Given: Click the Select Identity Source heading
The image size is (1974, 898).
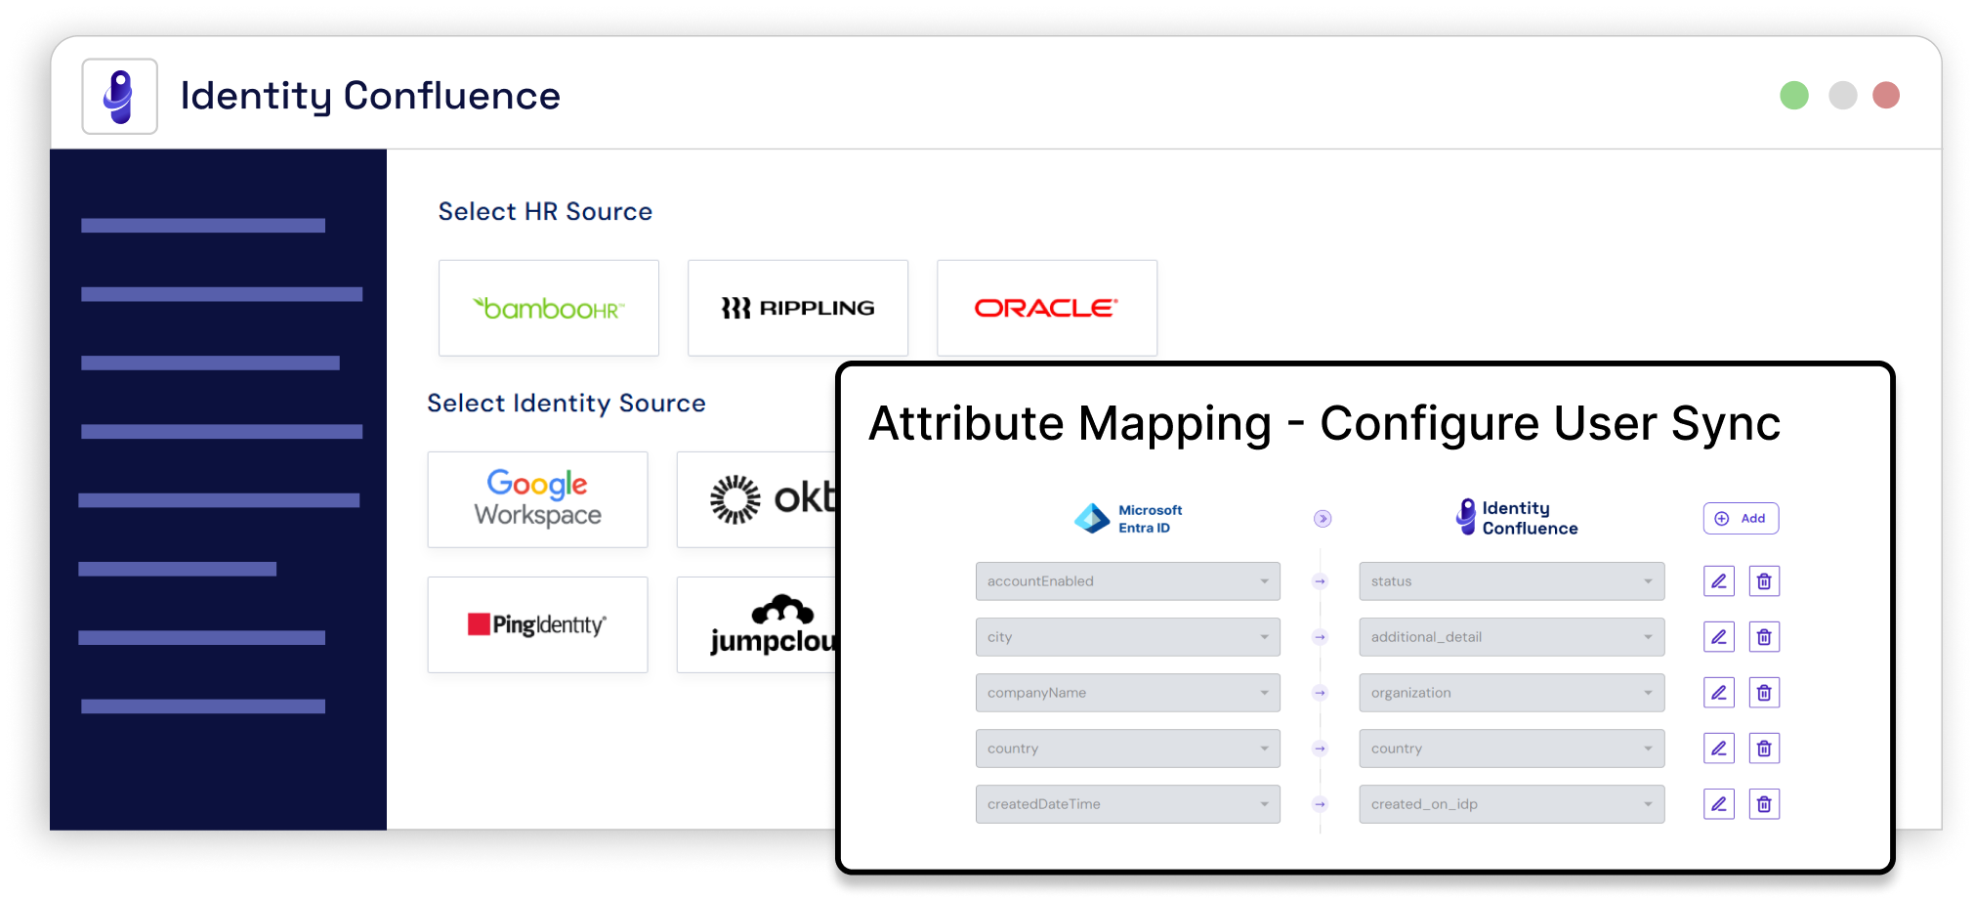Looking at the screenshot, I should (x=567, y=403).
